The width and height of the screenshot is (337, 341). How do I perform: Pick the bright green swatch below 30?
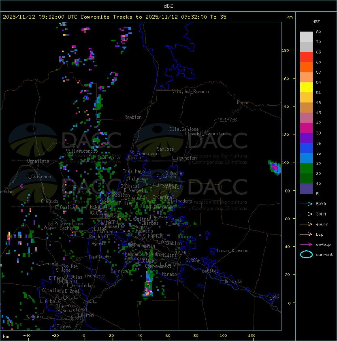click(306, 168)
